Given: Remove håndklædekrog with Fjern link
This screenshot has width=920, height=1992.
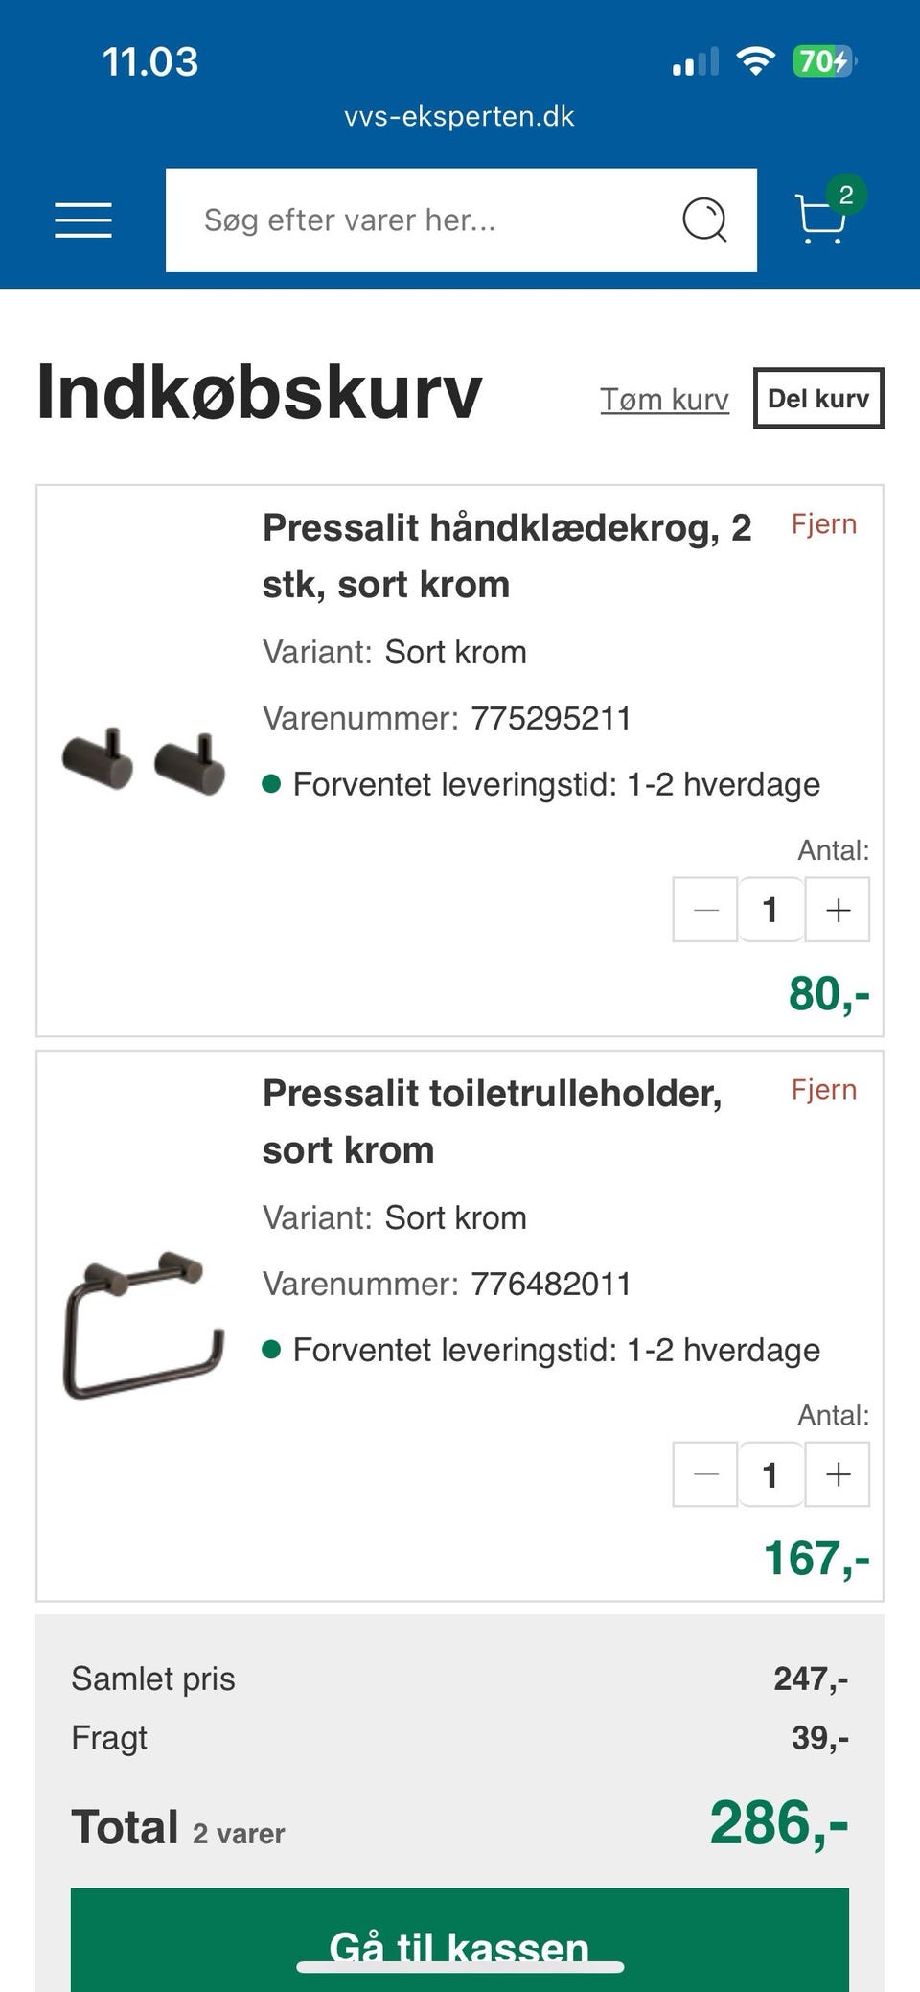Looking at the screenshot, I should point(824,524).
